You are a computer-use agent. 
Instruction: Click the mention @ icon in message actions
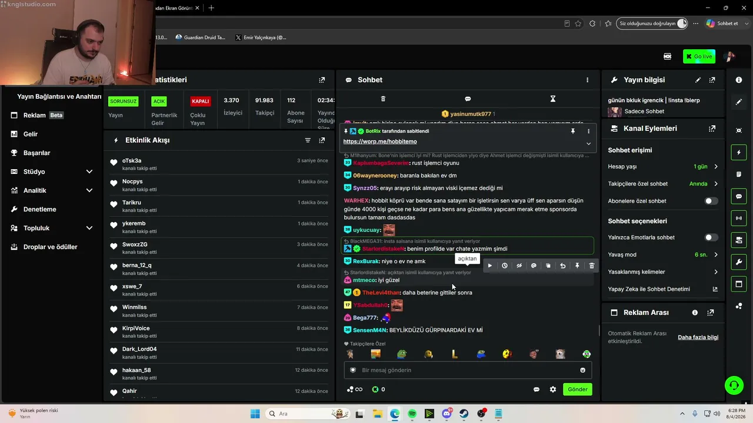tap(534, 266)
